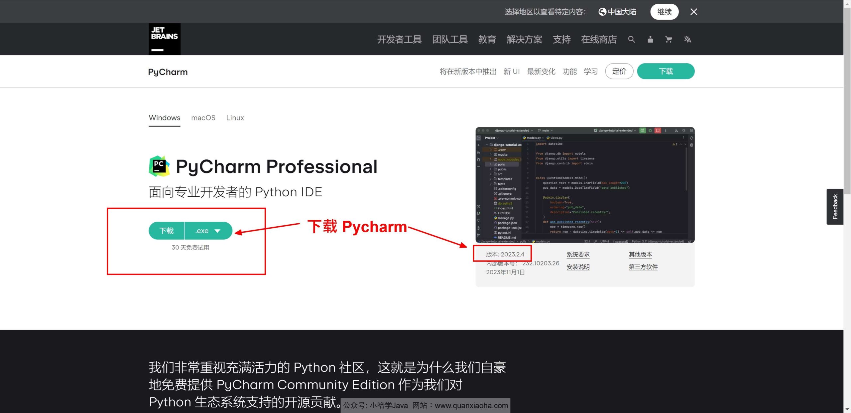The height and width of the screenshot is (413, 851).
Task: Open the 其他版本 link
Action: (x=640, y=255)
